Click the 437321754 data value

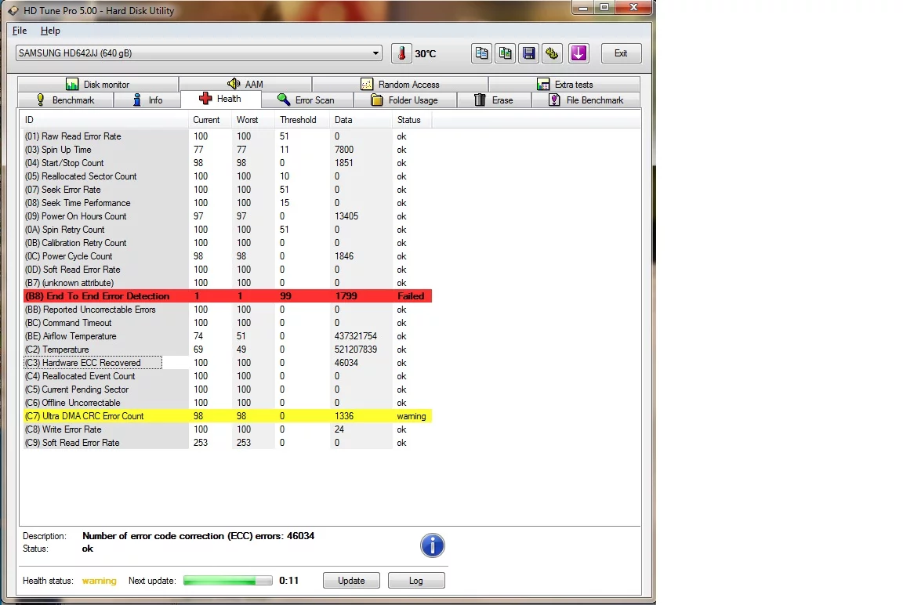point(355,336)
